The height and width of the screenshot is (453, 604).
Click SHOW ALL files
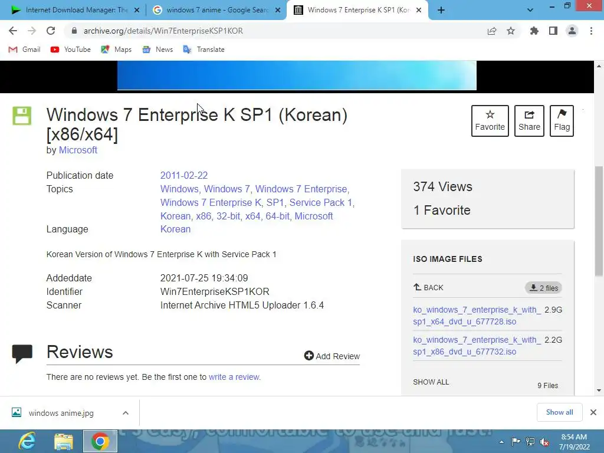[431, 382]
